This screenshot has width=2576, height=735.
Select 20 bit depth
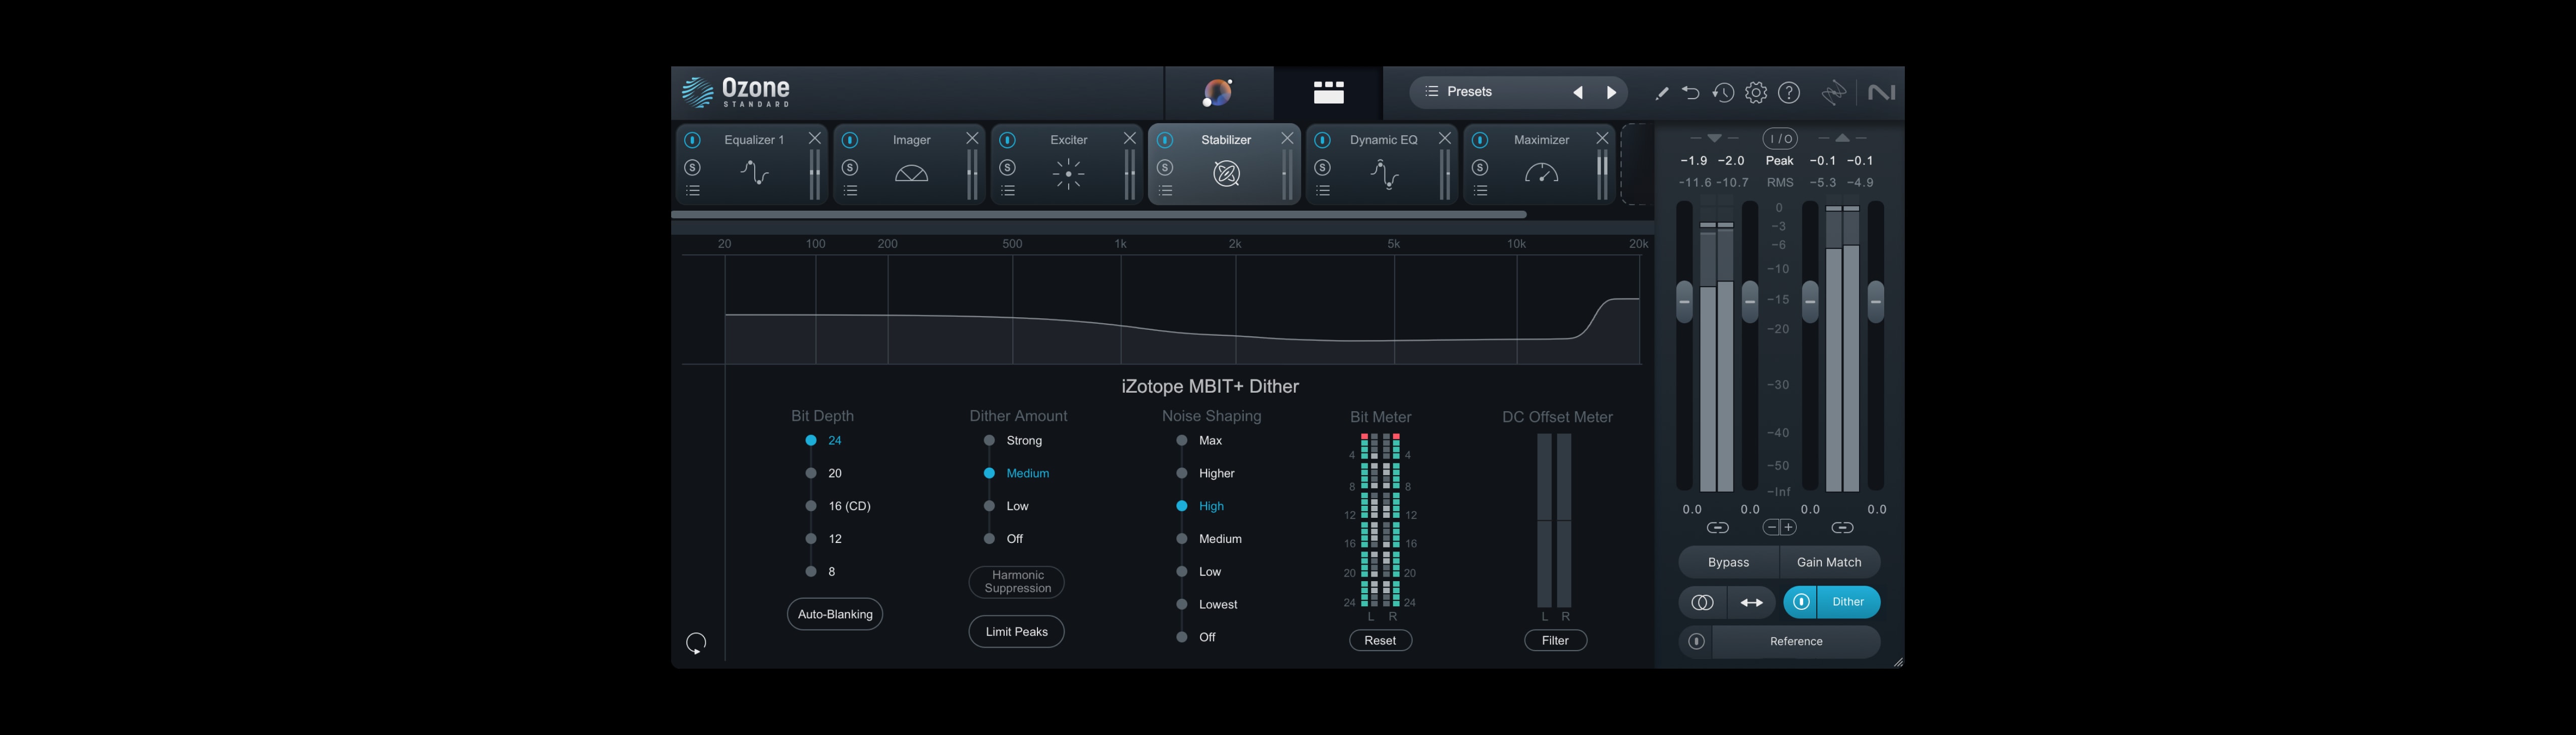click(825, 474)
